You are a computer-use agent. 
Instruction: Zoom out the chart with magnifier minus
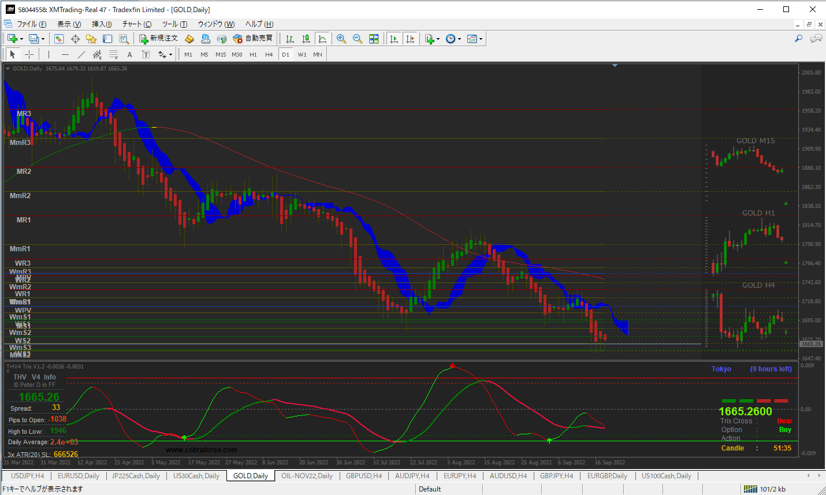point(358,39)
